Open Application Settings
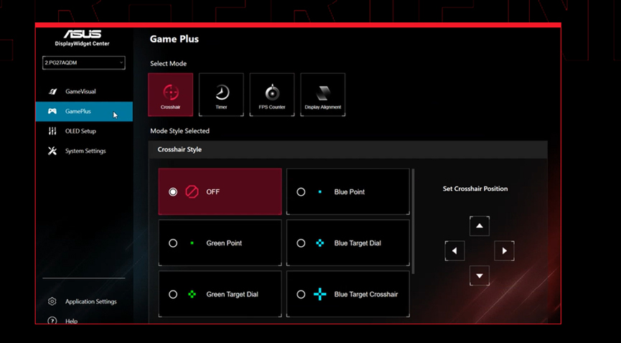The height and width of the screenshot is (343, 621). (x=84, y=301)
